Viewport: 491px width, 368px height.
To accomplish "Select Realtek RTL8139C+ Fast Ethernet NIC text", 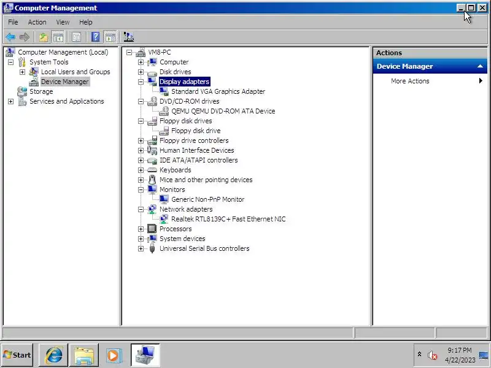I will (228, 219).
